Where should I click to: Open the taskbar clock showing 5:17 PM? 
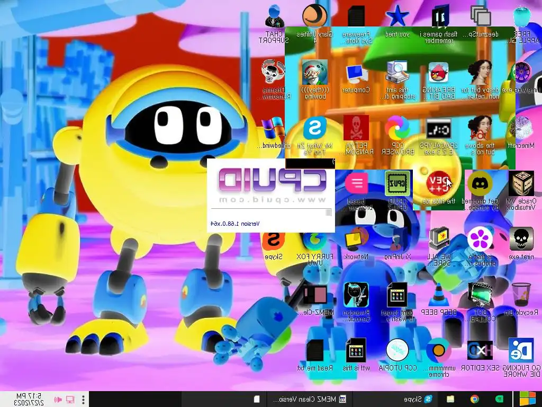pos(29,399)
